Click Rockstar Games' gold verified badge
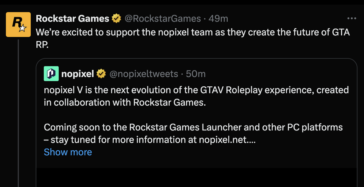Image resolution: width=364 pixels, height=187 pixels. (x=116, y=19)
